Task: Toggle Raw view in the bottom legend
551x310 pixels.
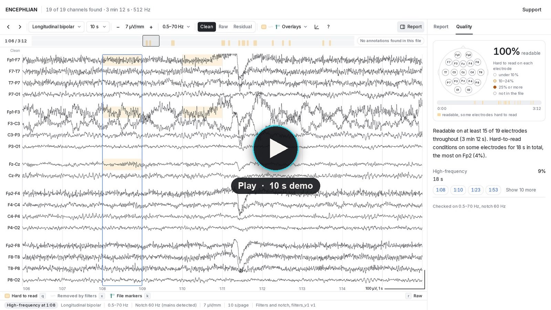Action: click(x=414, y=296)
